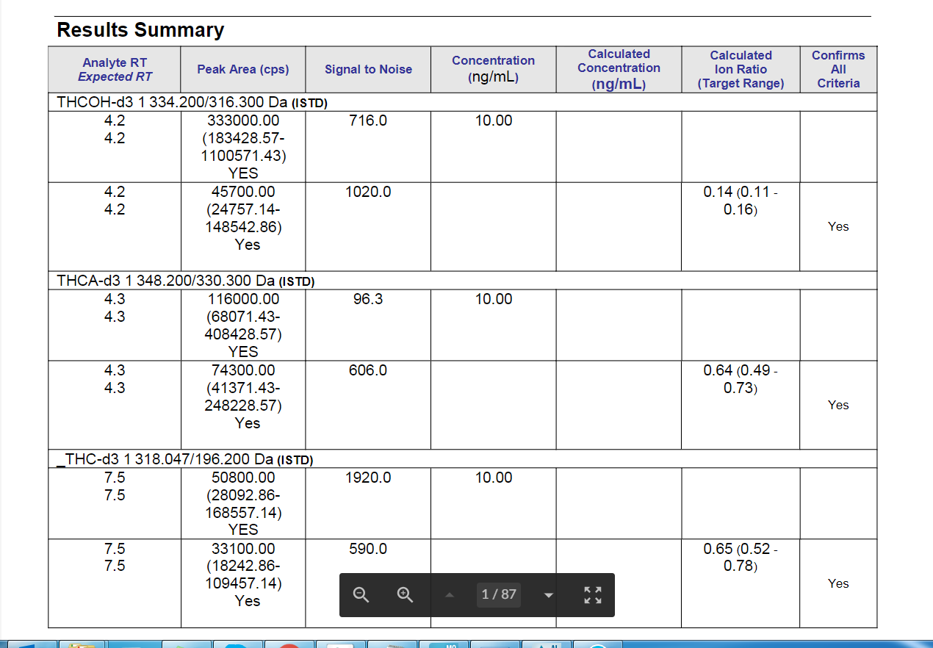933x648 pixels.
Task: Click the zoom out magnifier icon
Action: tap(361, 594)
